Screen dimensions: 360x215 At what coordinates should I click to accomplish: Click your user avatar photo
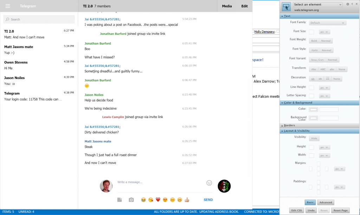106,186
